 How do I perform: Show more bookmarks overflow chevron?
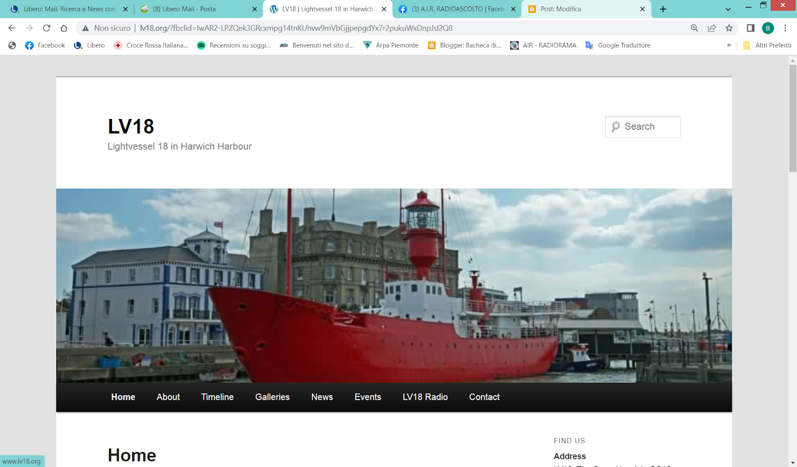pyautogui.click(x=729, y=45)
